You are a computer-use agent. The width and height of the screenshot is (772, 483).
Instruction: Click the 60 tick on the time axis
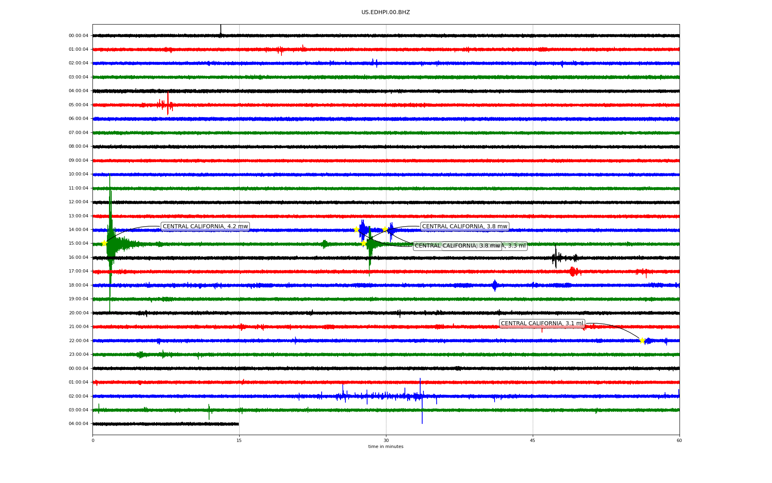point(679,440)
